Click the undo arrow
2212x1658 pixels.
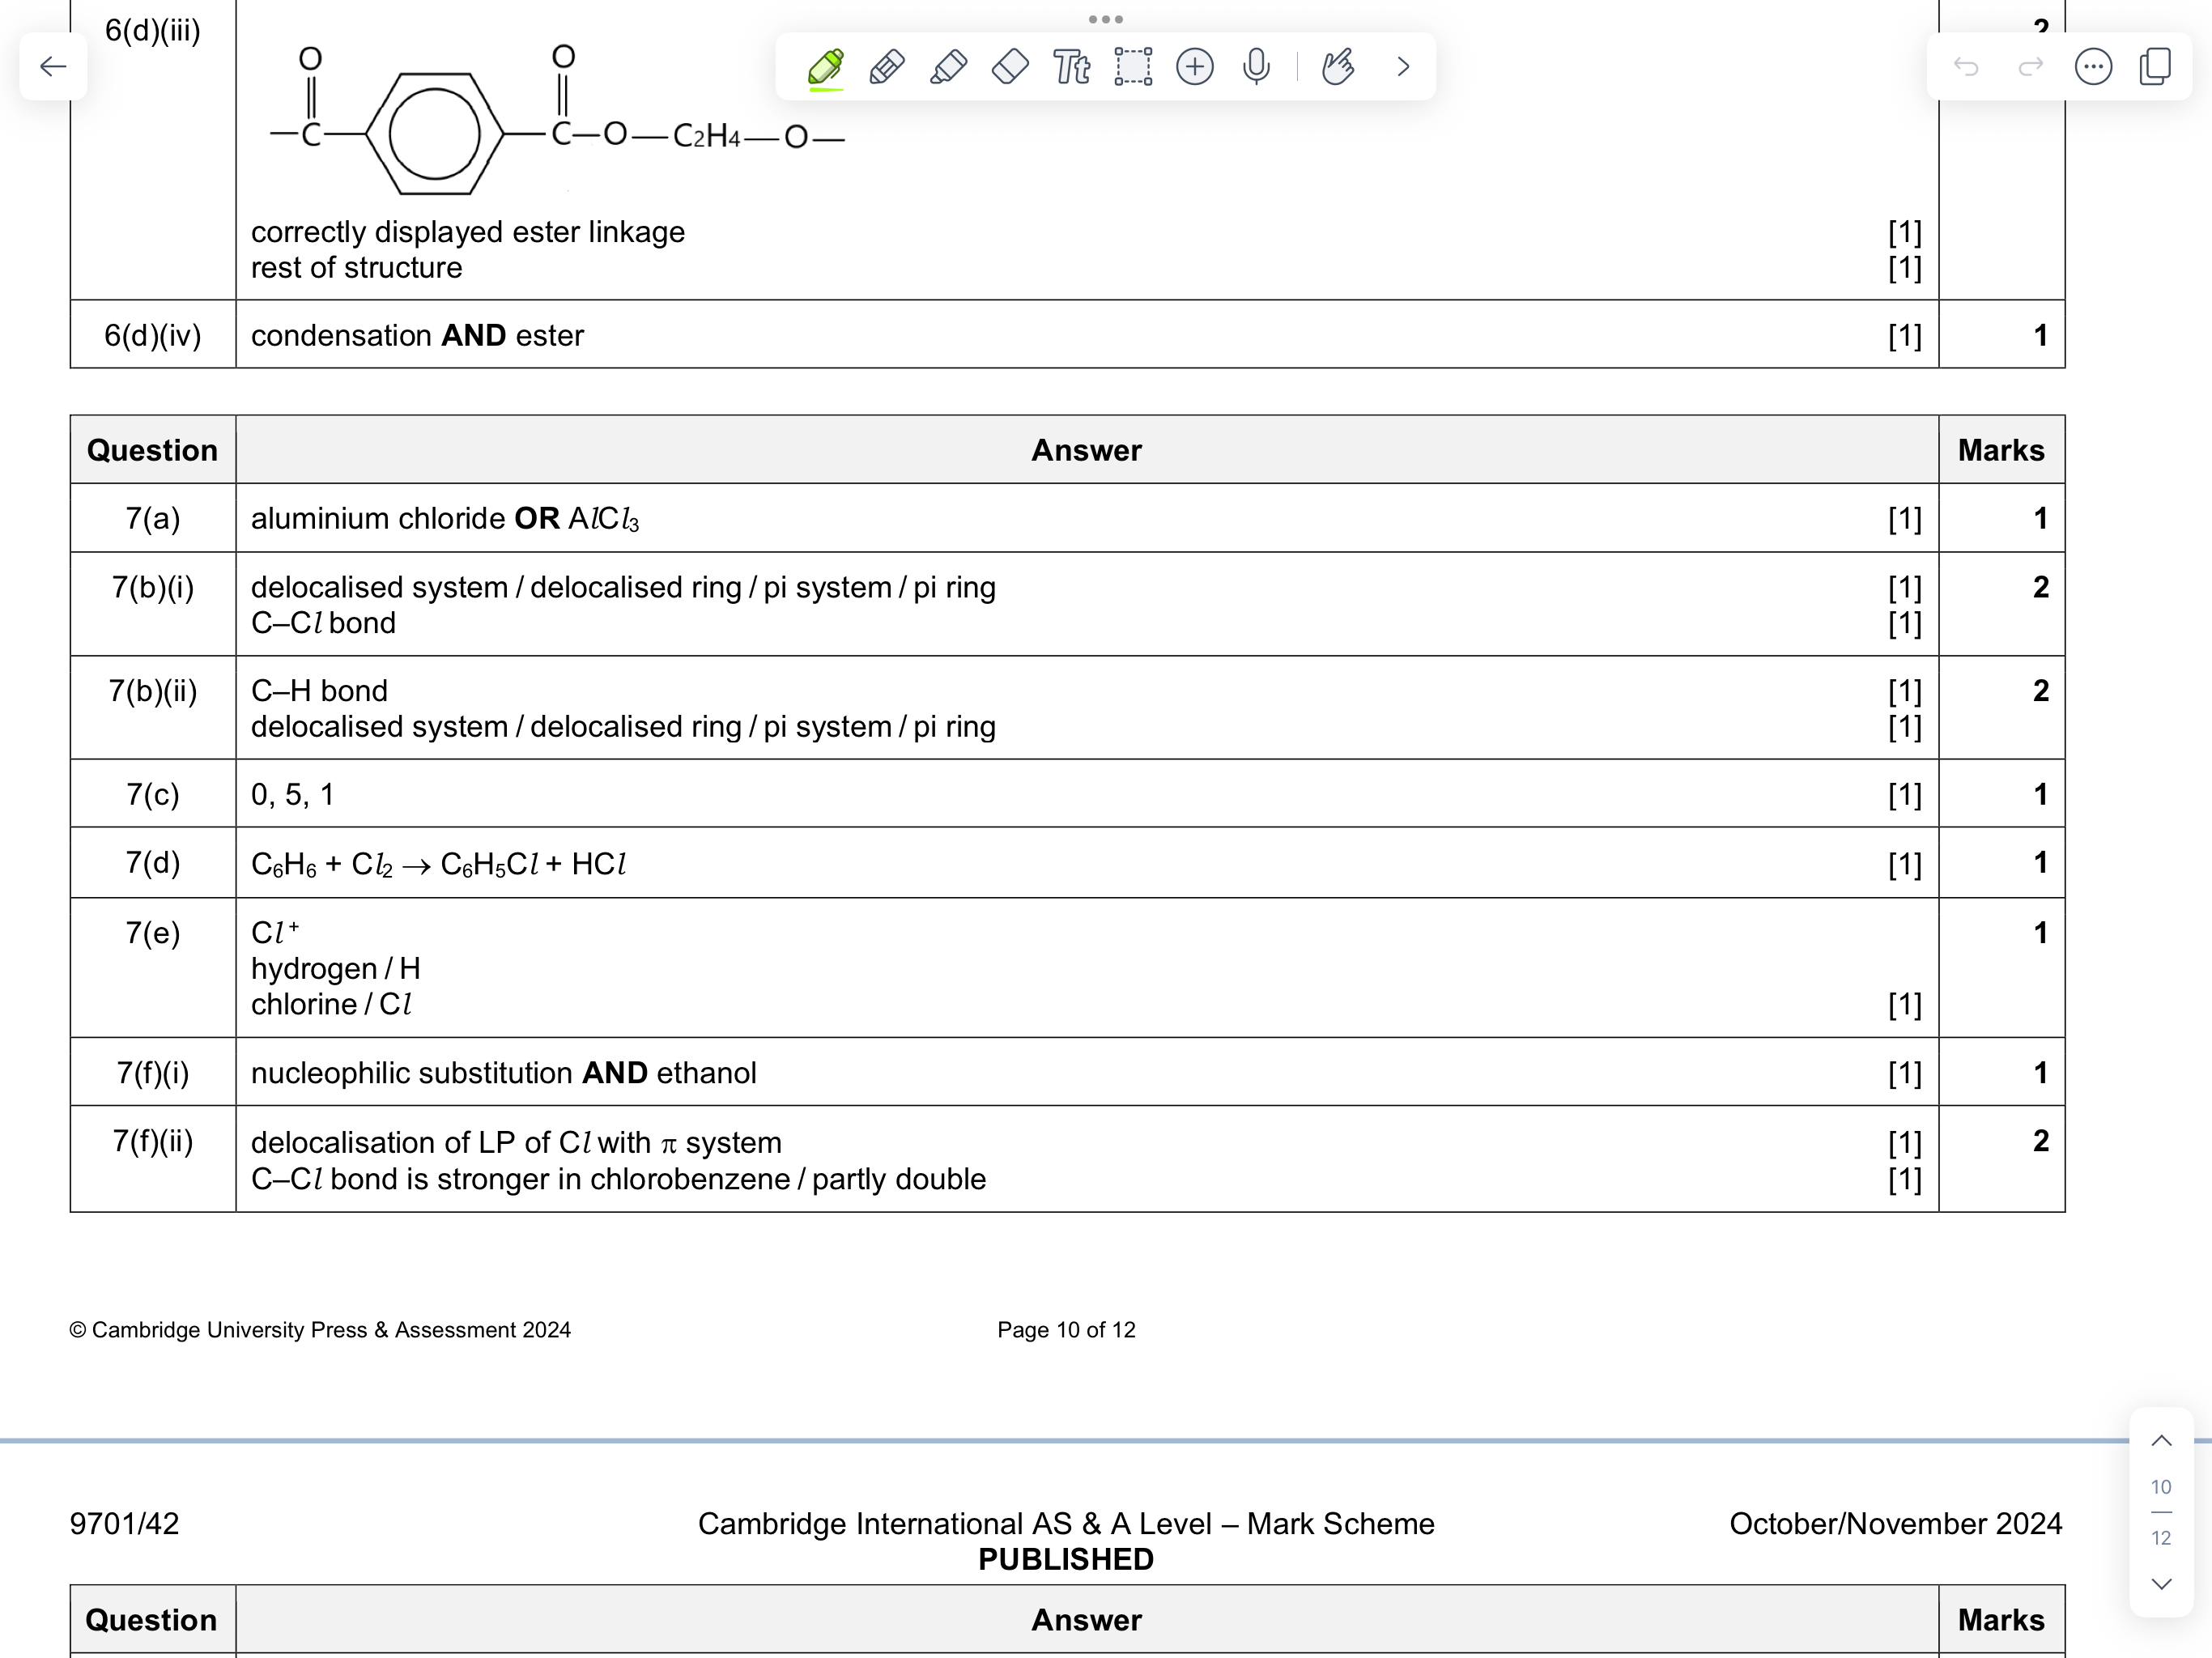[1966, 67]
